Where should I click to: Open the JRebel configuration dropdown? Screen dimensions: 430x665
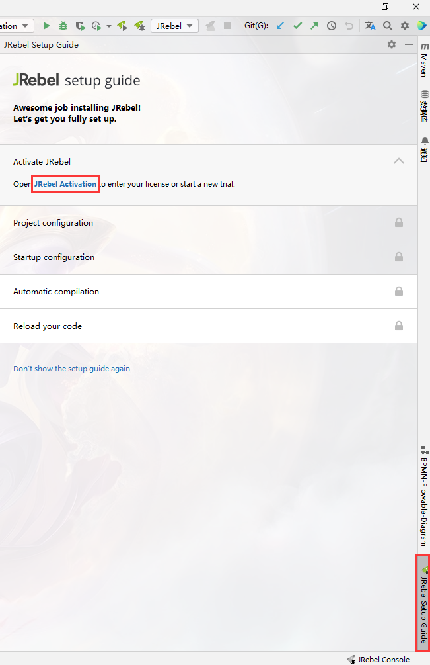tap(174, 26)
